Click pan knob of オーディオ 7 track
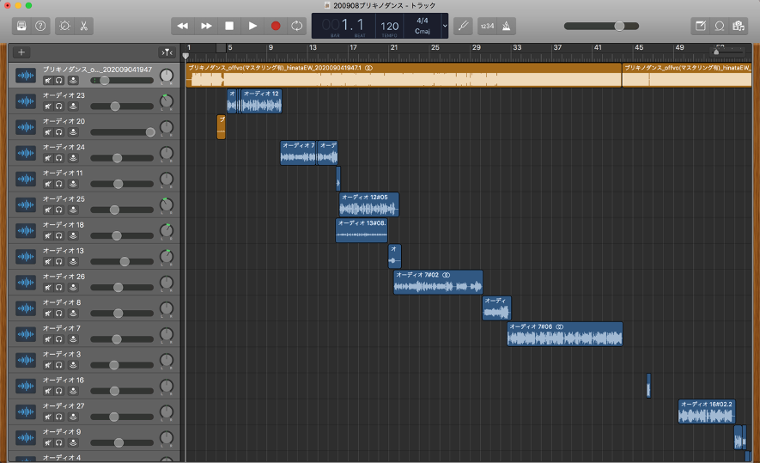This screenshot has width=760, height=463. click(167, 333)
